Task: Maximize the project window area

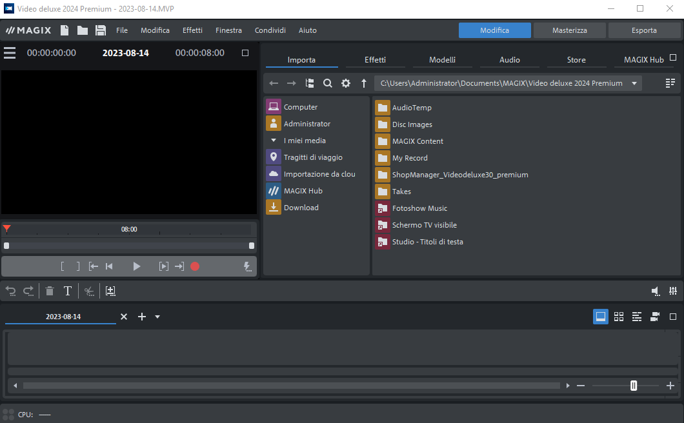Action: [x=673, y=317]
